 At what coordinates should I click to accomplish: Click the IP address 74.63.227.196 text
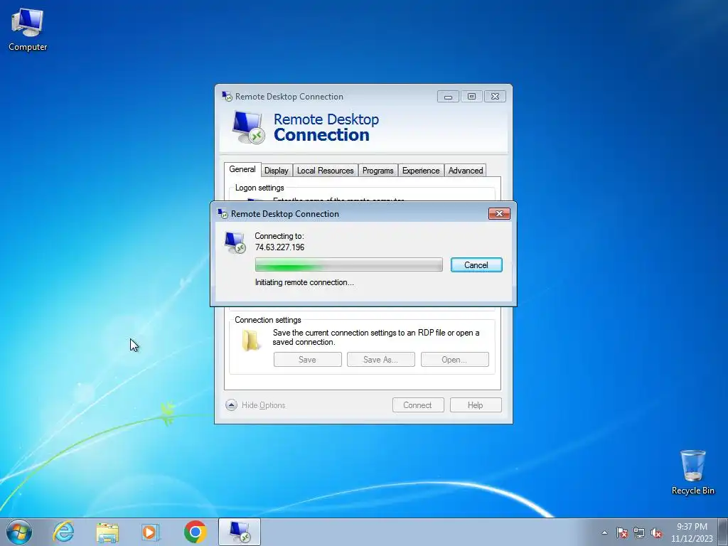coord(279,247)
